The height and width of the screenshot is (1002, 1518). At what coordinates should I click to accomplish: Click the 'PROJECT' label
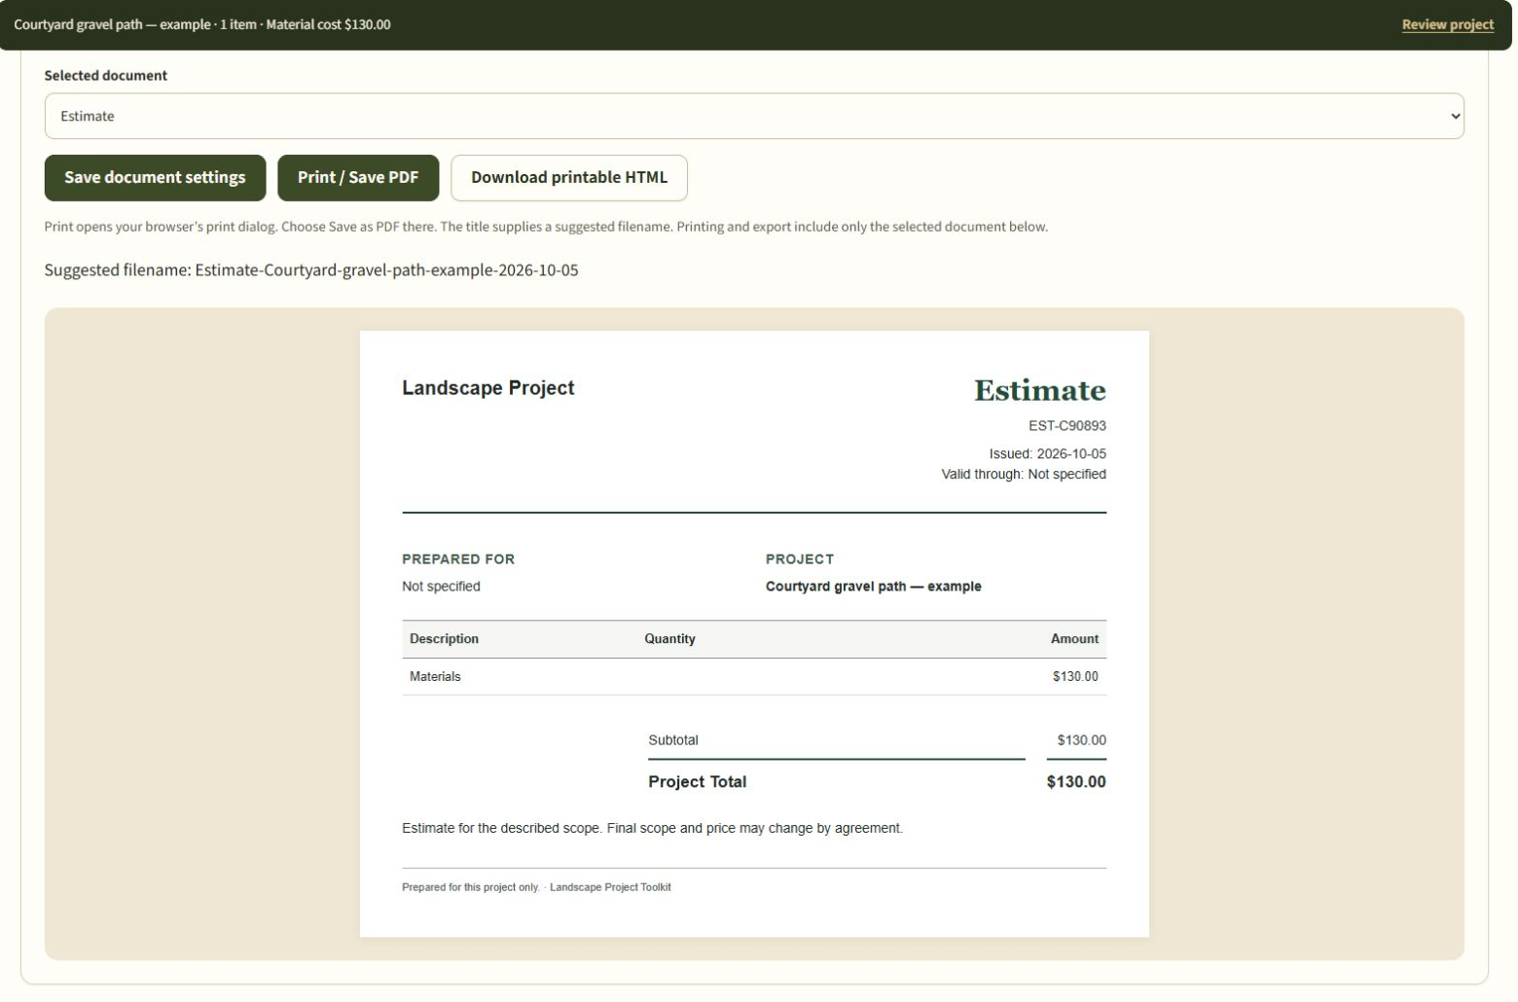pyautogui.click(x=800, y=558)
